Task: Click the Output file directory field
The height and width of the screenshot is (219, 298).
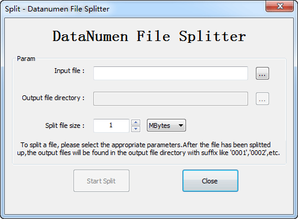Action: (x=170, y=99)
